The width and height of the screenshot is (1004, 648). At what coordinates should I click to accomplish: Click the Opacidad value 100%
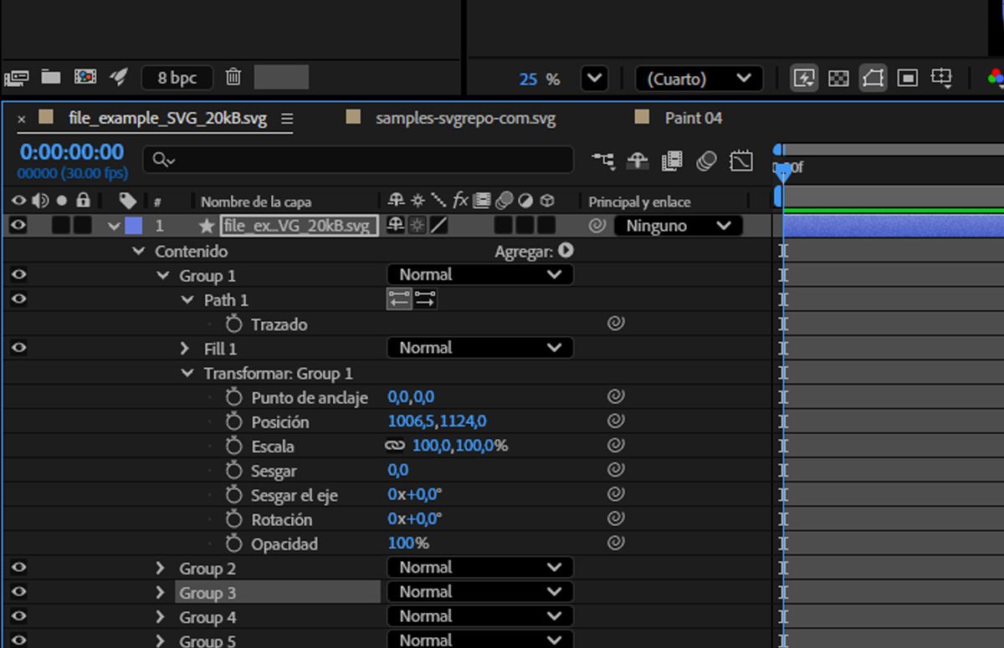(x=408, y=543)
